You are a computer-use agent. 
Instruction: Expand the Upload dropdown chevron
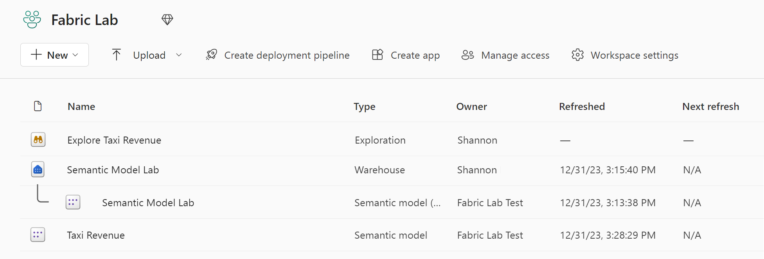pyautogui.click(x=179, y=55)
